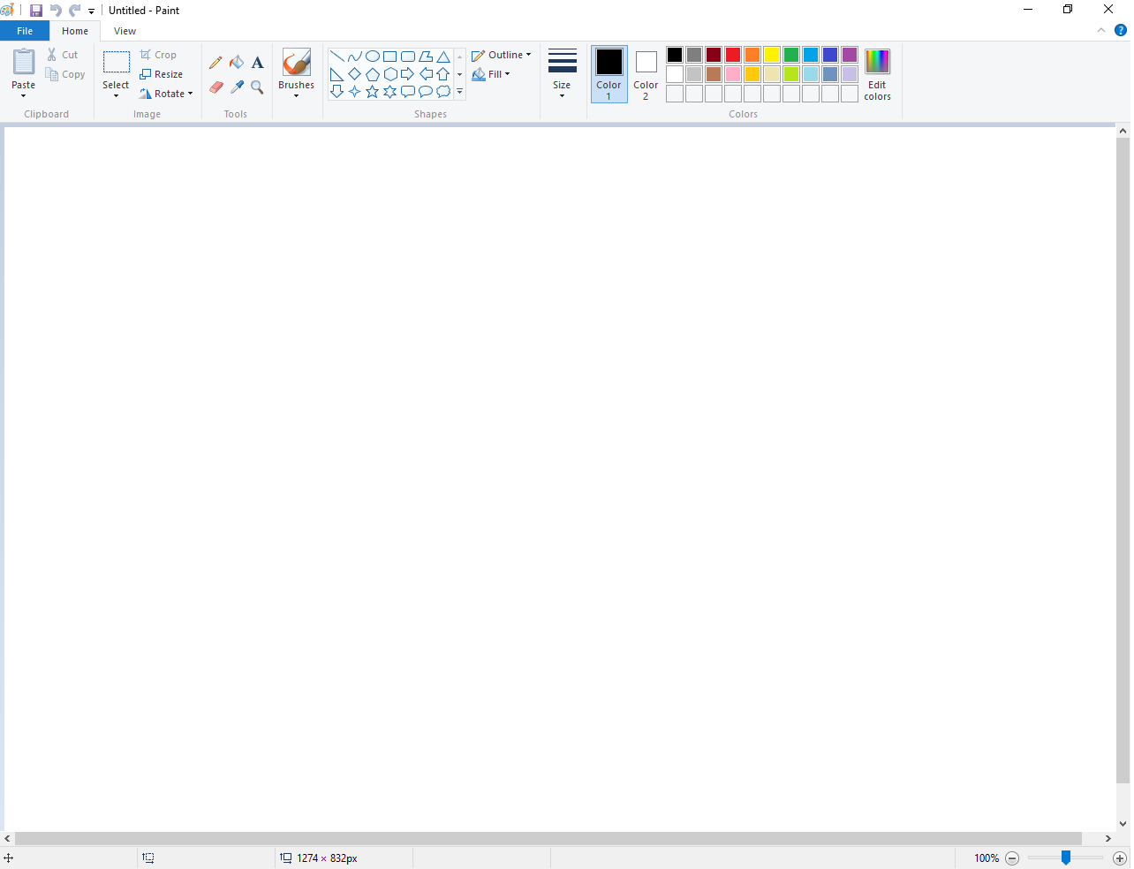Image resolution: width=1134 pixels, height=869 pixels.
Task: Select the Fill with color bucket tool
Action: pos(237,63)
